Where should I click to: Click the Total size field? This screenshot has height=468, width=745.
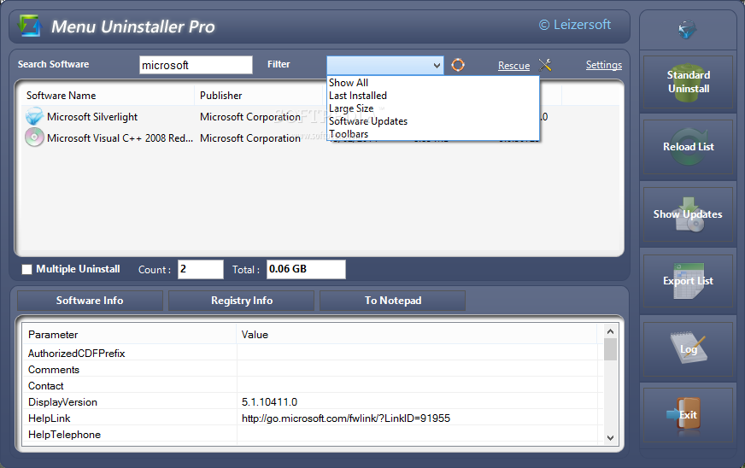coord(306,269)
